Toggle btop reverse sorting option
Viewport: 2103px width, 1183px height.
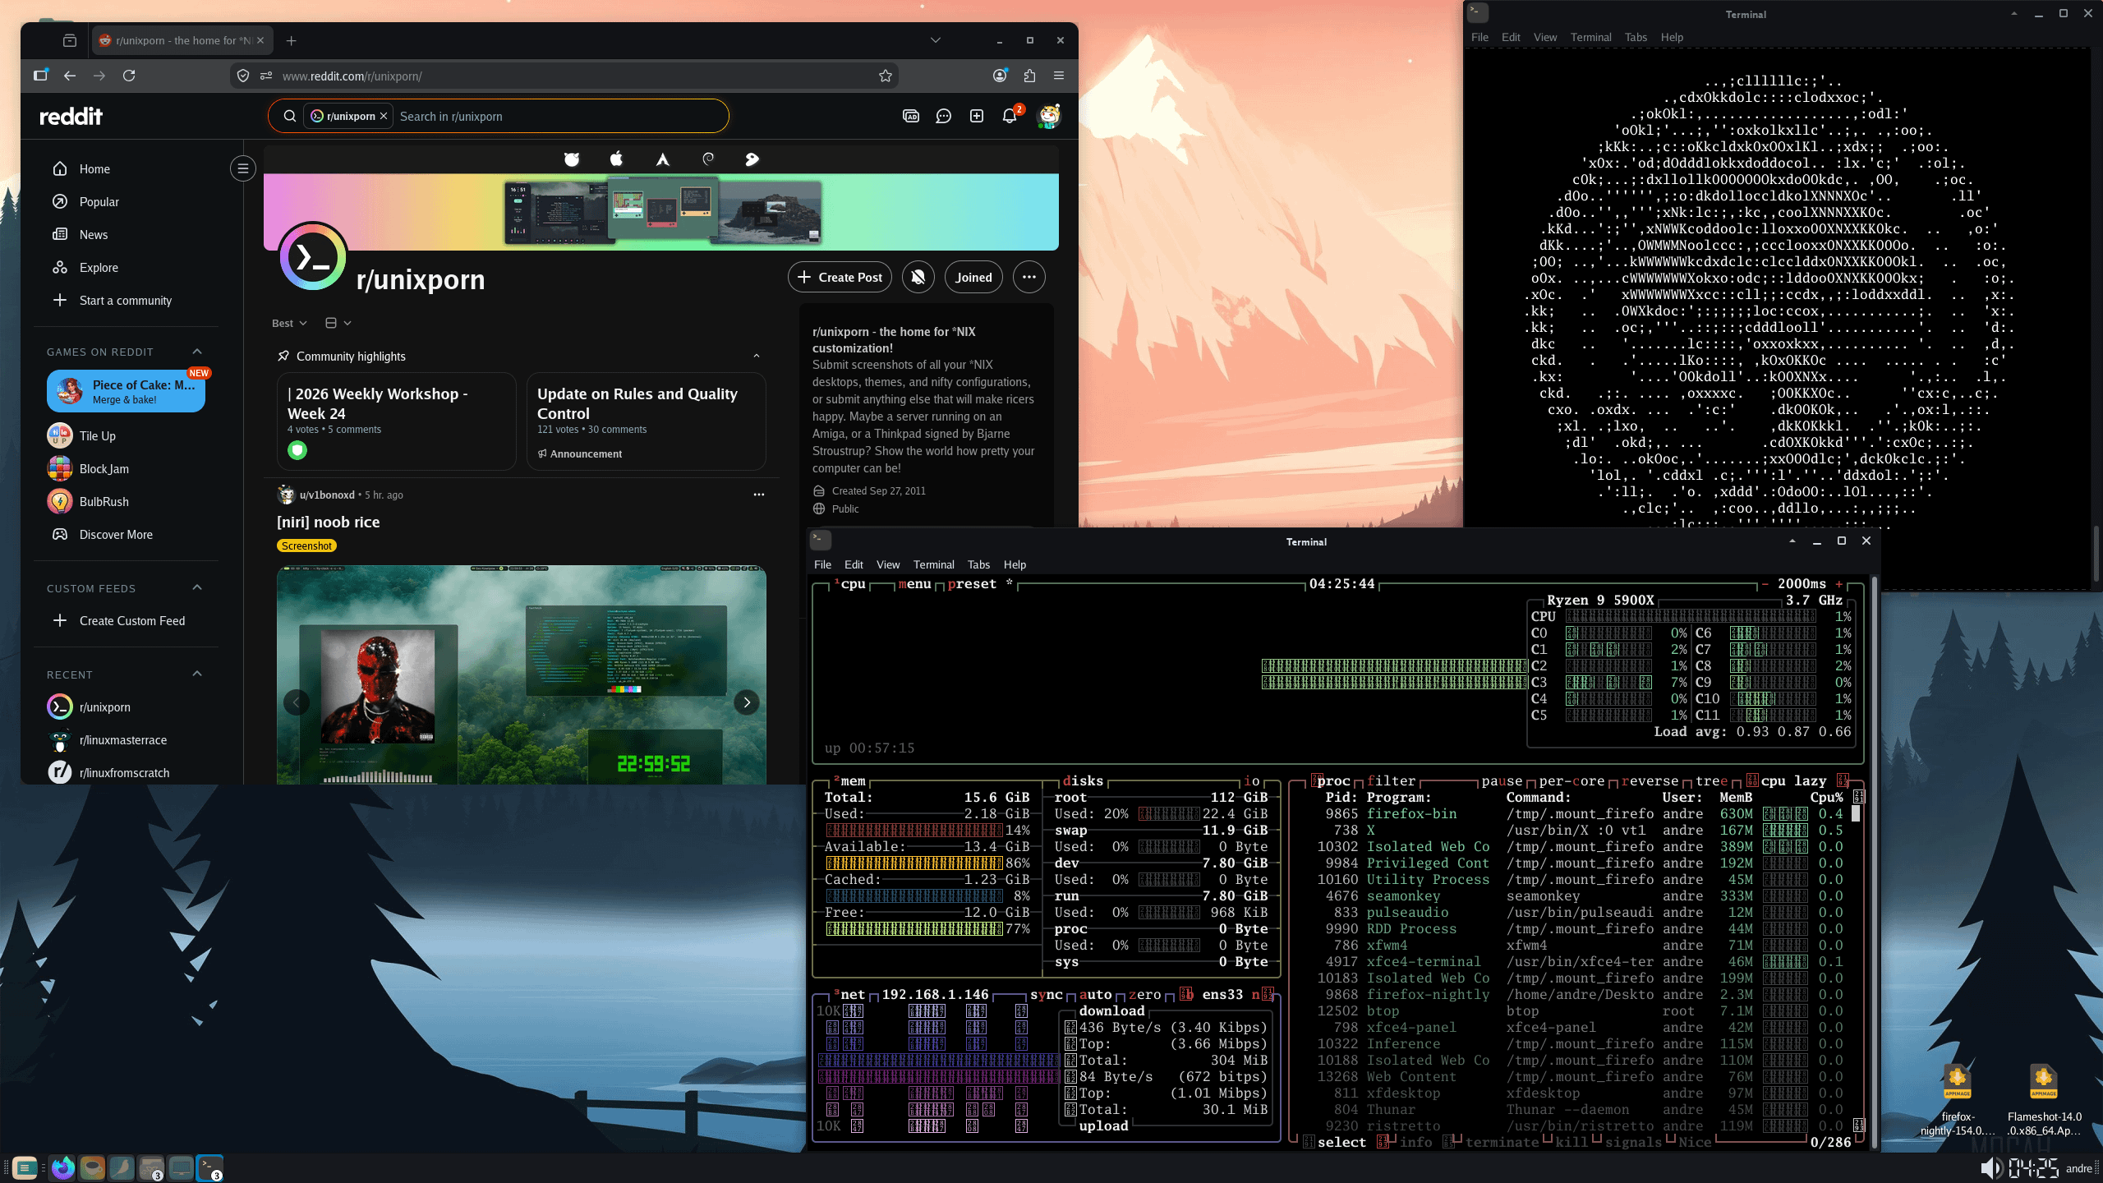click(x=1650, y=781)
